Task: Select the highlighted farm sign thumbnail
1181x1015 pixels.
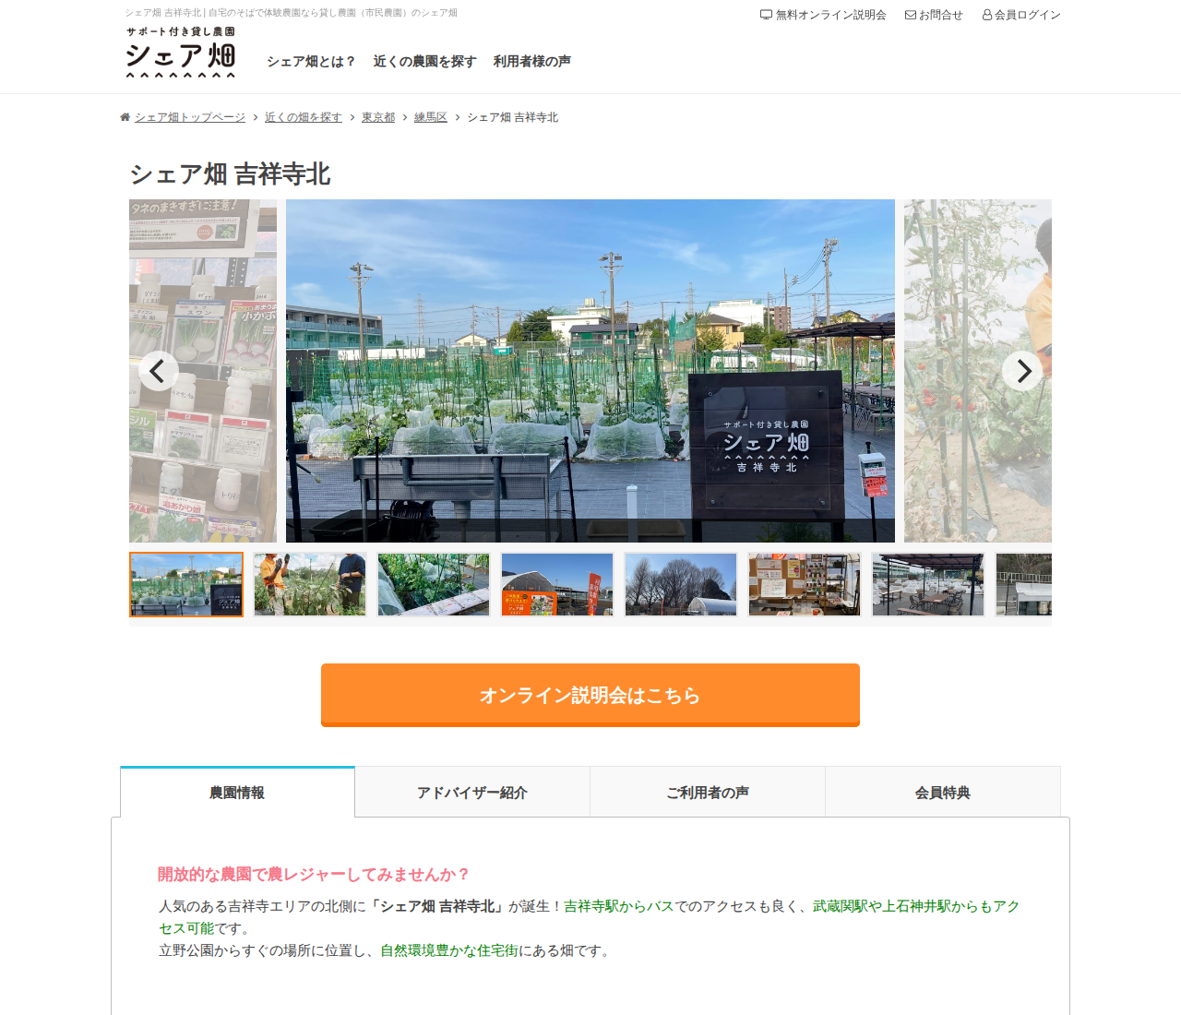Action: [x=186, y=584]
